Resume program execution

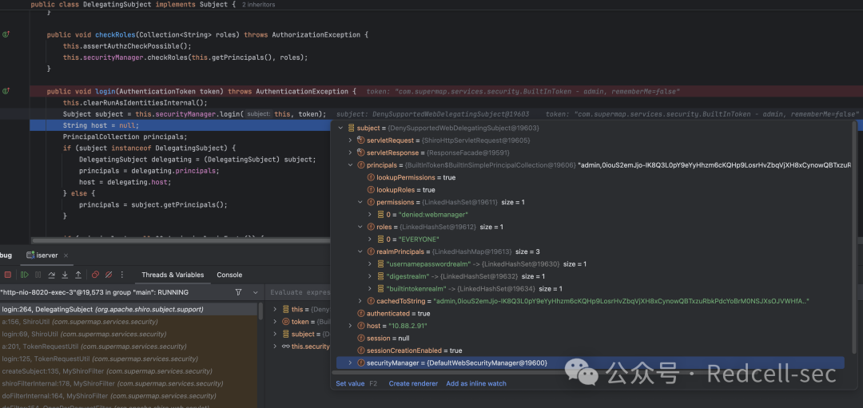click(25, 275)
